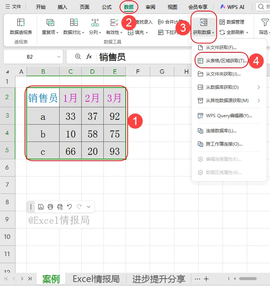The width and height of the screenshot is (270, 286).
Task: Click the redo arrow in floating toolbar
Action: coord(79,207)
